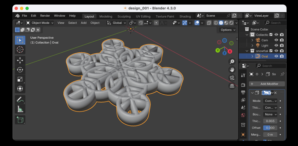Pick the Measure tool
Viewport: 298px width, 146px height.
tap(20, 109)
